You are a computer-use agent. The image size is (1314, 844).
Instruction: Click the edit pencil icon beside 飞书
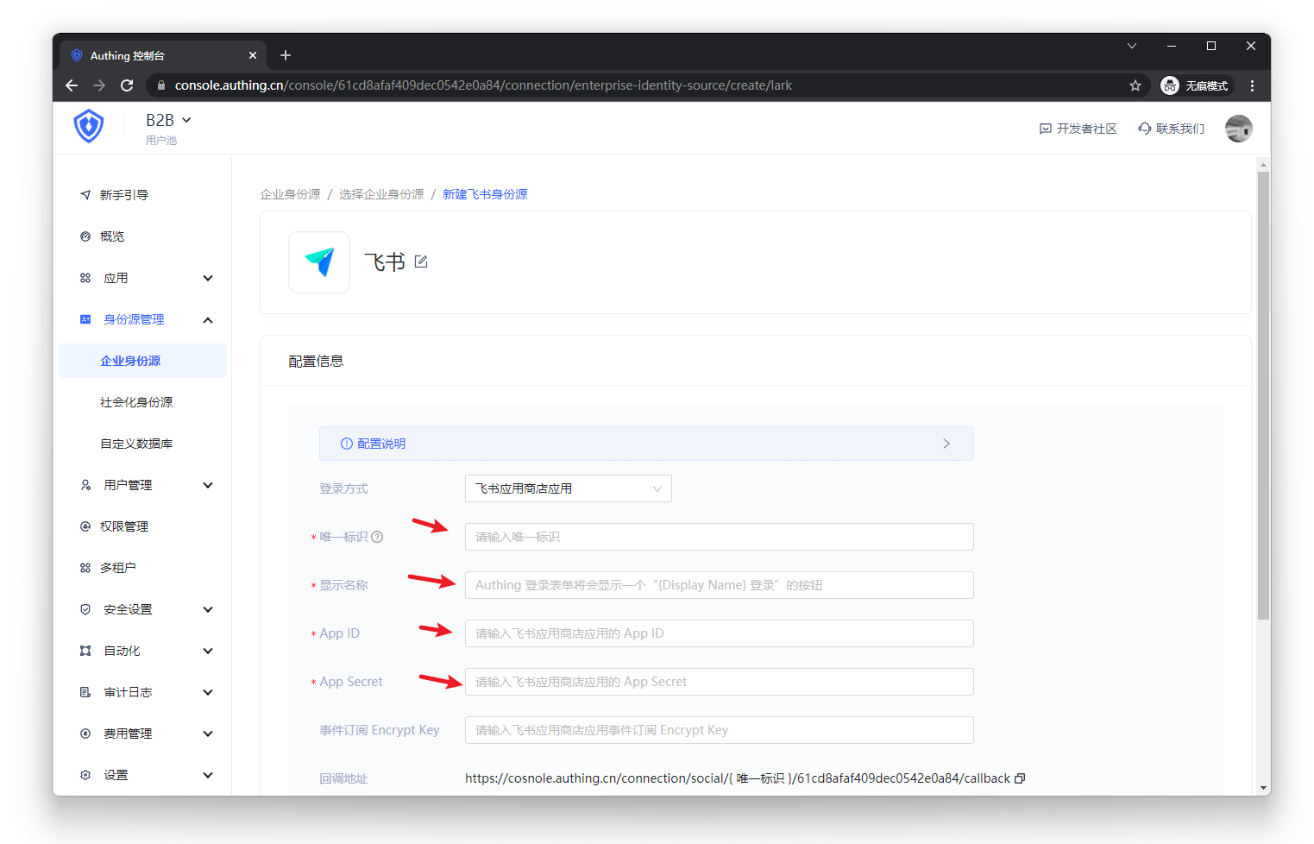421,261
